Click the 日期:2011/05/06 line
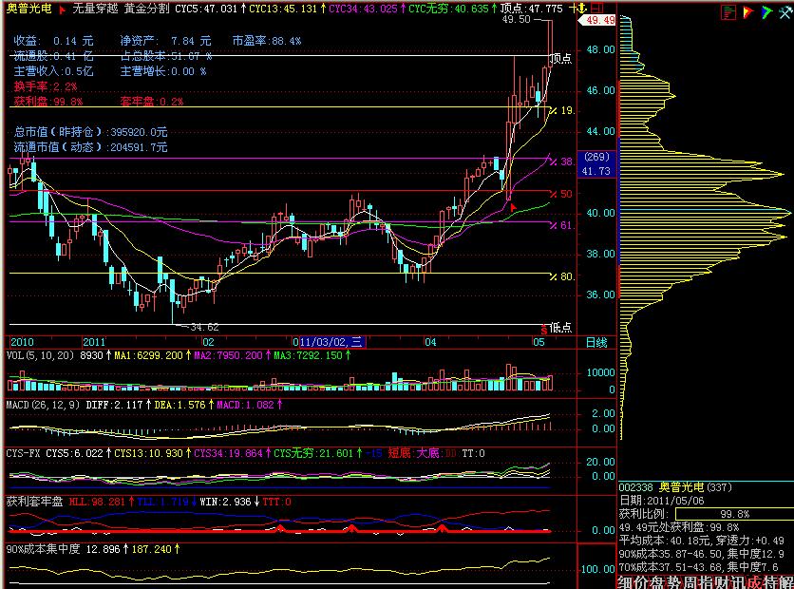 (x=663, y=501)
